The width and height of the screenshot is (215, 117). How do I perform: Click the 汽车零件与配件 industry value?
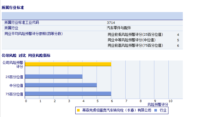coord(119,28)
